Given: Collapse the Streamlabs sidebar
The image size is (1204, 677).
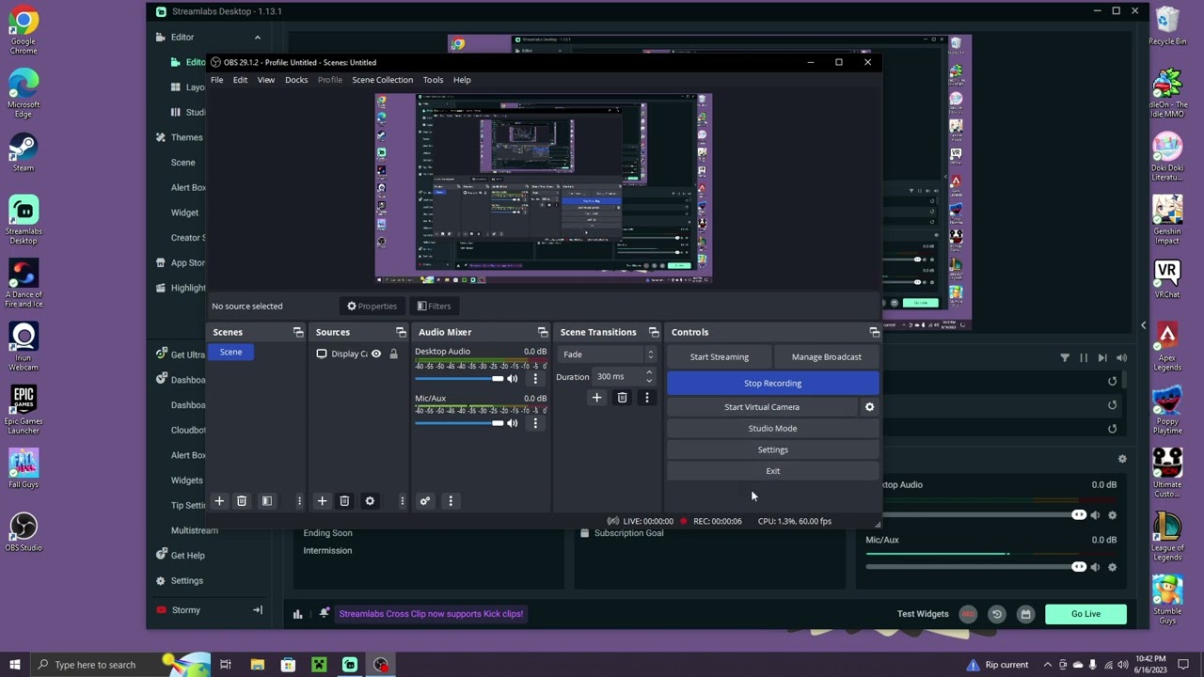Looking at the screenshot, I should click(x=258, y=610).
